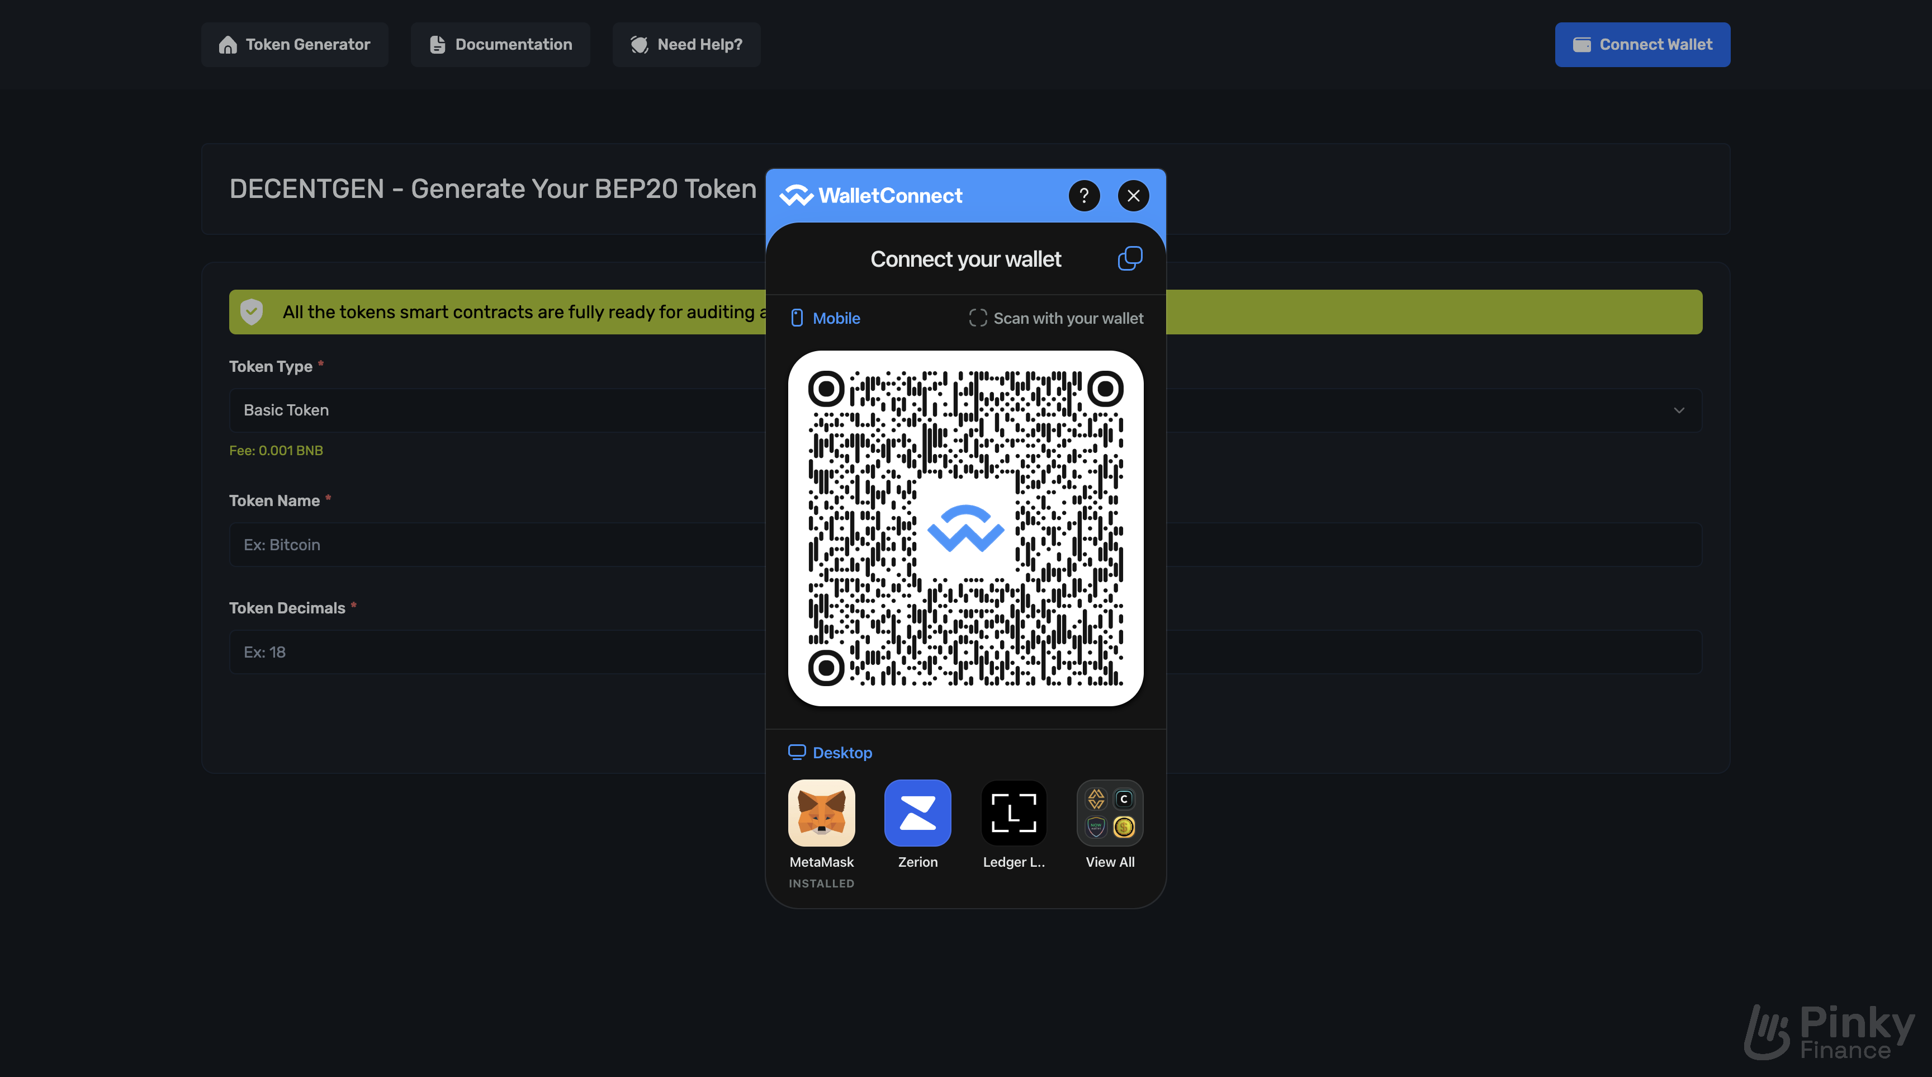Click the 'Fee: 0.001 BNB' text

click(276, 450)
